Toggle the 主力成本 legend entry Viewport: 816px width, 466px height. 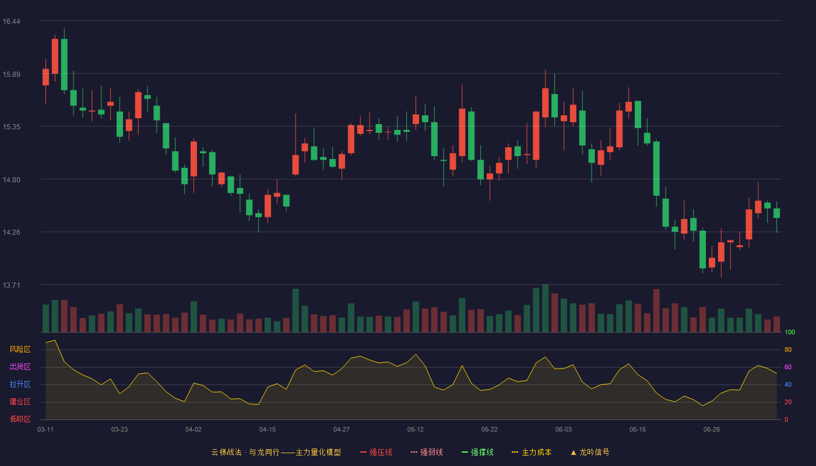pos(532,452)
